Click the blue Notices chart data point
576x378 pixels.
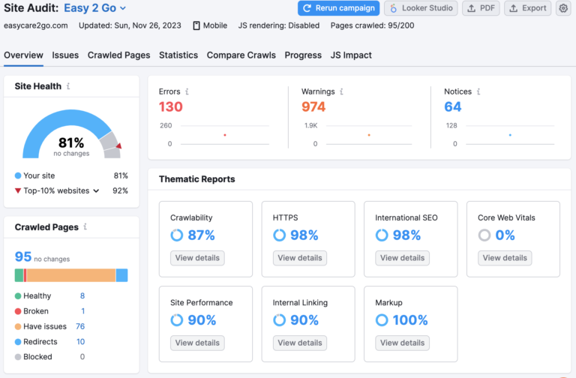(x=510, y=135)
